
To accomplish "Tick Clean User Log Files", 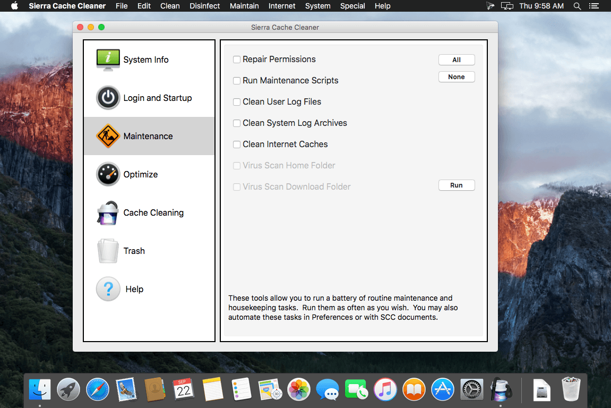I will tap(237, 102).
